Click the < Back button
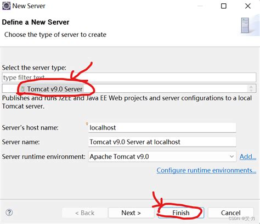 coord(84,213)
